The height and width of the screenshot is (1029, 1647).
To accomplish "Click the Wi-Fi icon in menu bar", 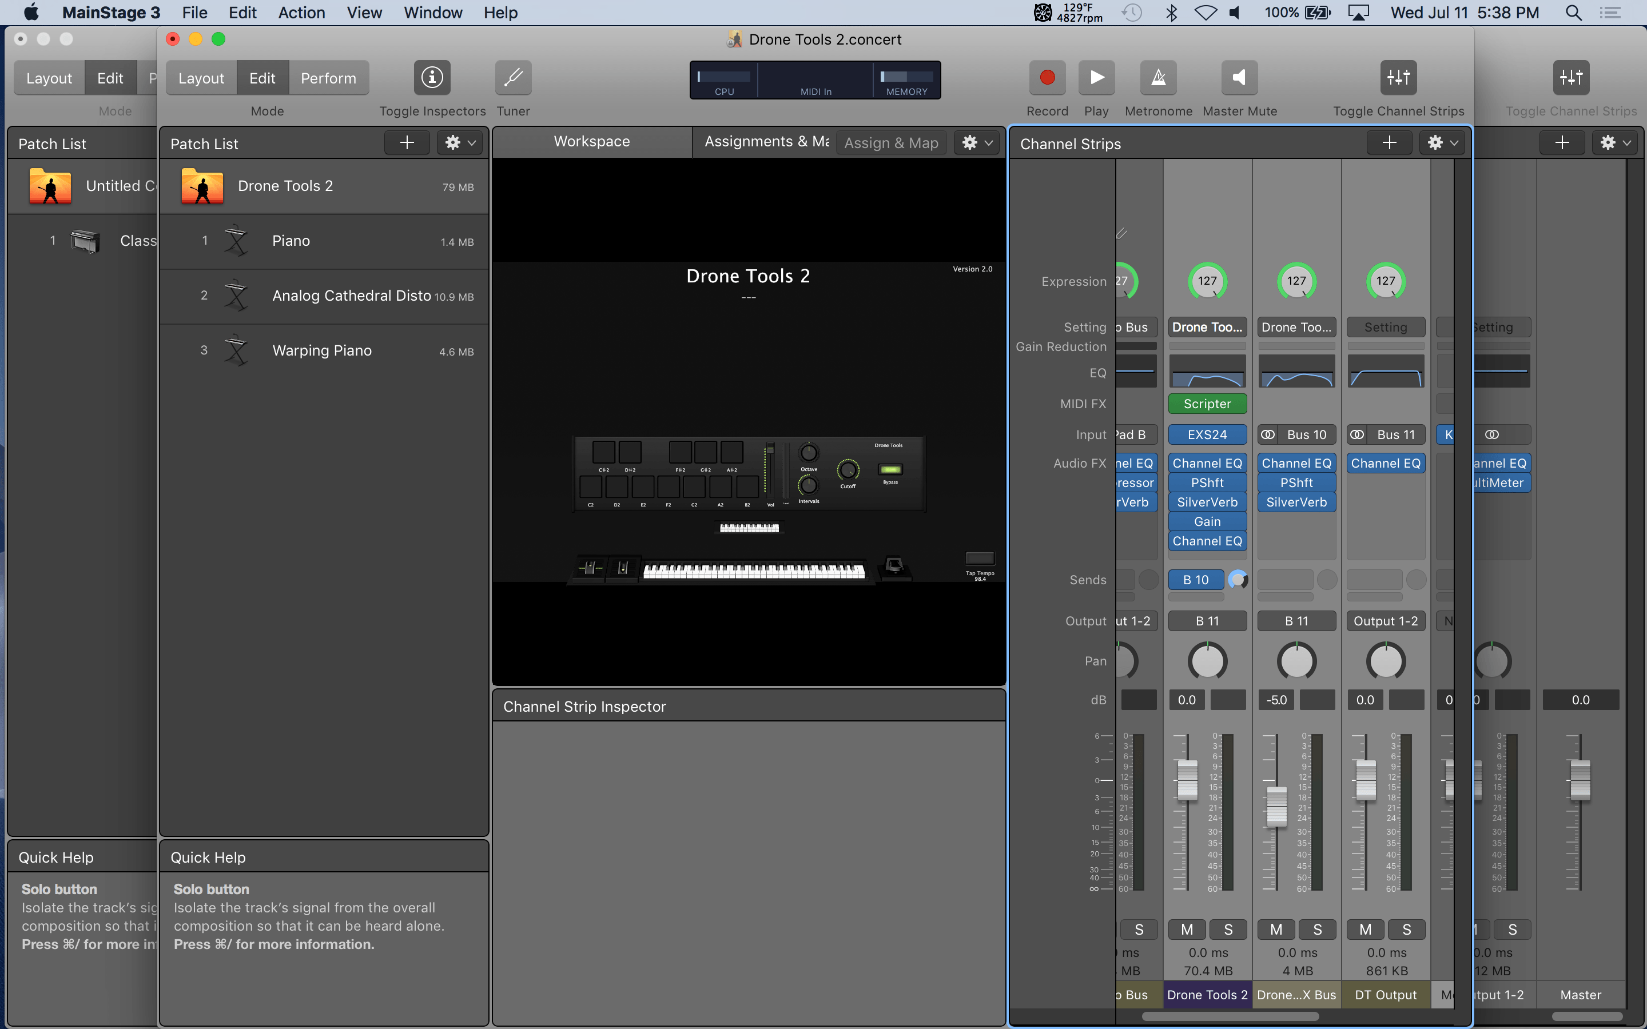I will pyautogui.click(x=1206, y=13).
